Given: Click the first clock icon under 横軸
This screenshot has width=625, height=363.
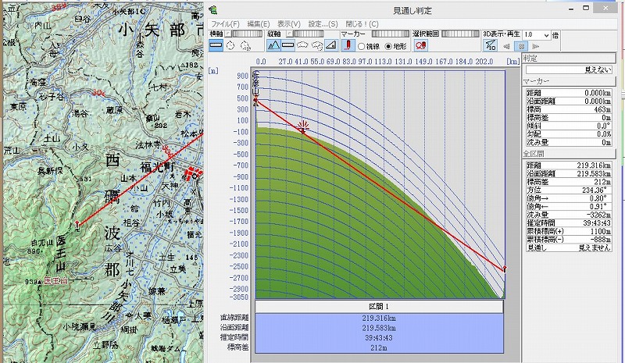Looking at the screenshot, I should tap(230, 46).
